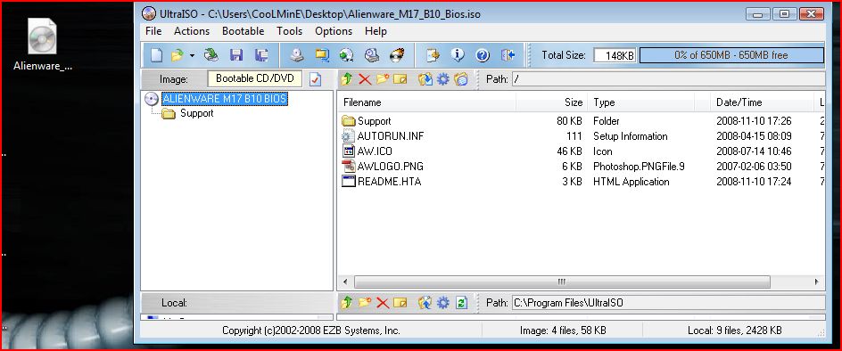
Task: Sort by the Type column header
Action: pos(641,102)
